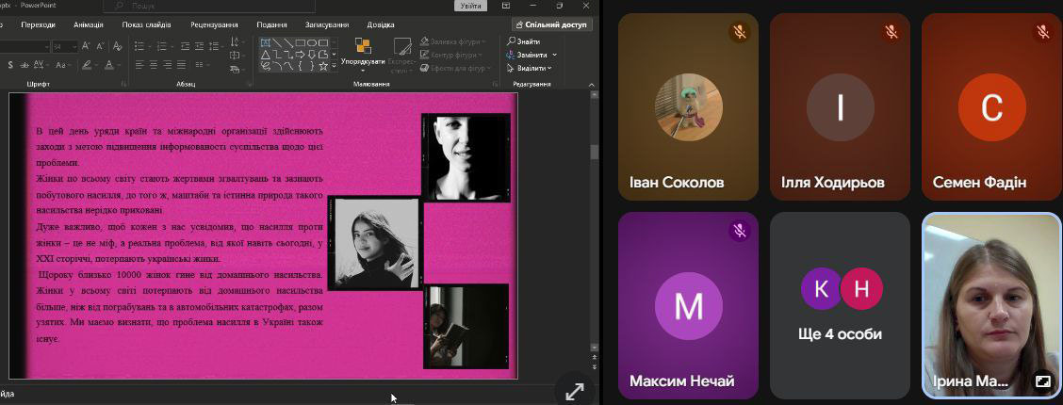Toggle picture-in-picture on Ірина's video tile
The height and width of the screenshot is (405, 1063).
pos(1042,381)
